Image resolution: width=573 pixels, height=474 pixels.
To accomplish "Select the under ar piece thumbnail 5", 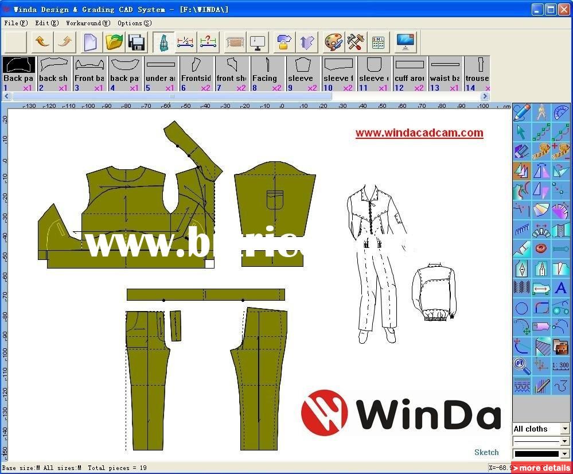I will pyautogui.click(x=161, y=73).
